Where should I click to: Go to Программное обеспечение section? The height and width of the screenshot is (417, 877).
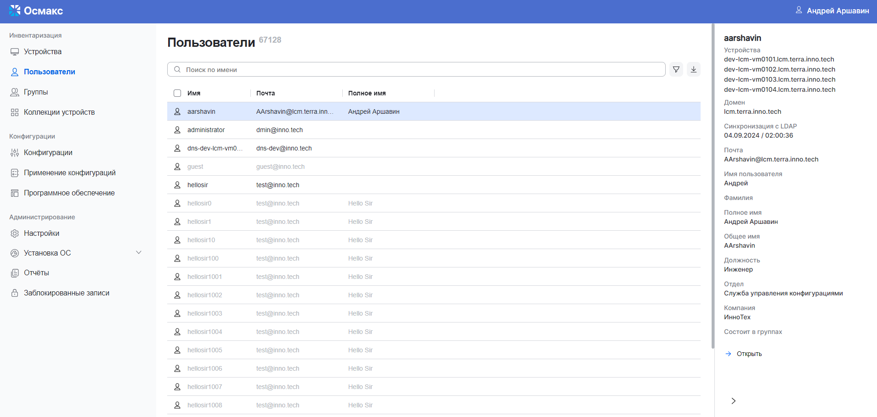coord(69,193)
